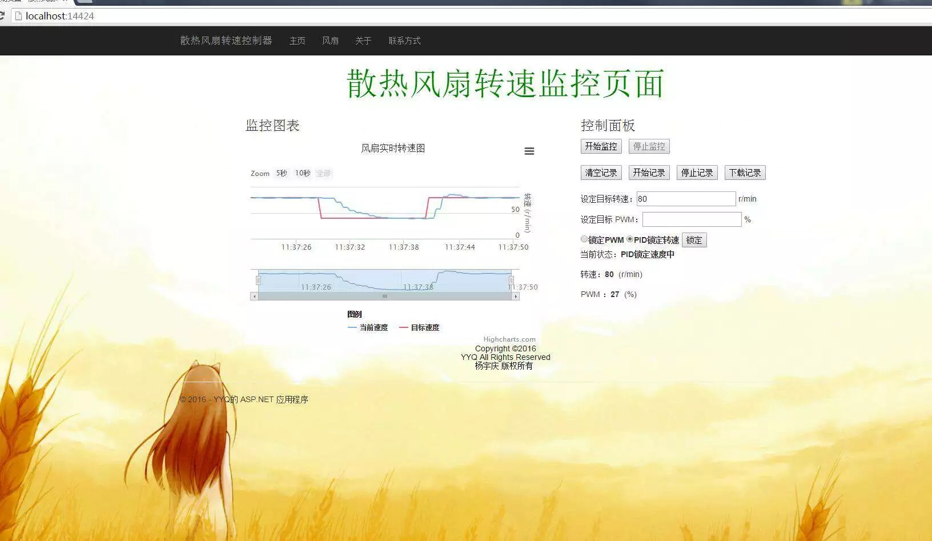This screenshot has height=541, width=932.
Task: Click the navigator's left range handle
Action: (x=259, y=280)
